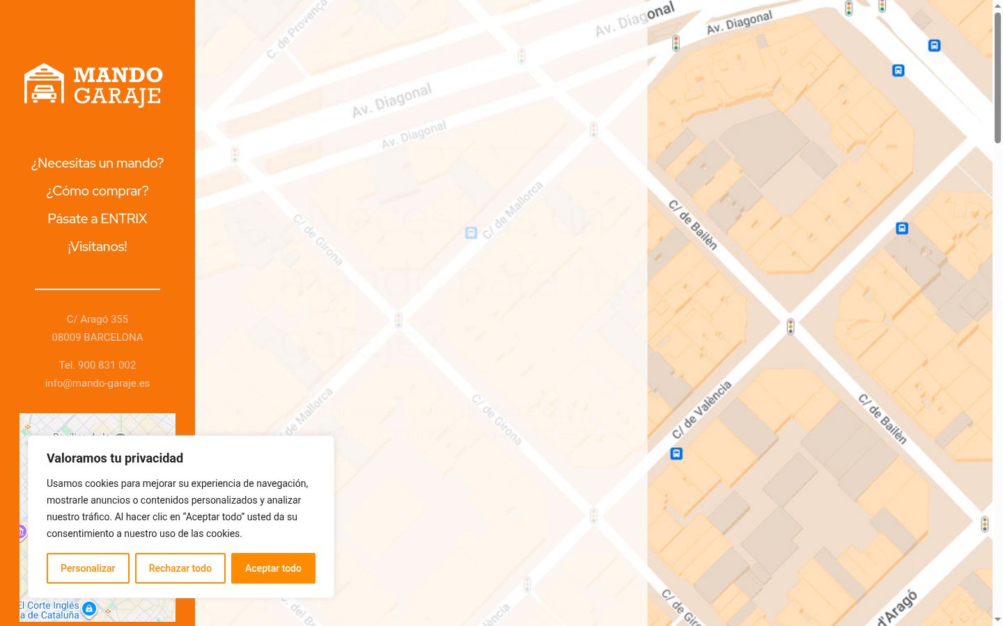
Task: Click the 08009 BARCELONA text
Action: (98, 337)
